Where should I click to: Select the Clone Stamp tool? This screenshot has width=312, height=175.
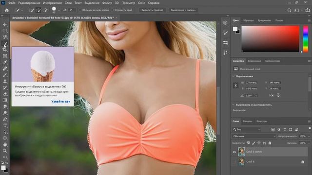pyautogui.click(x=5, y=81)
